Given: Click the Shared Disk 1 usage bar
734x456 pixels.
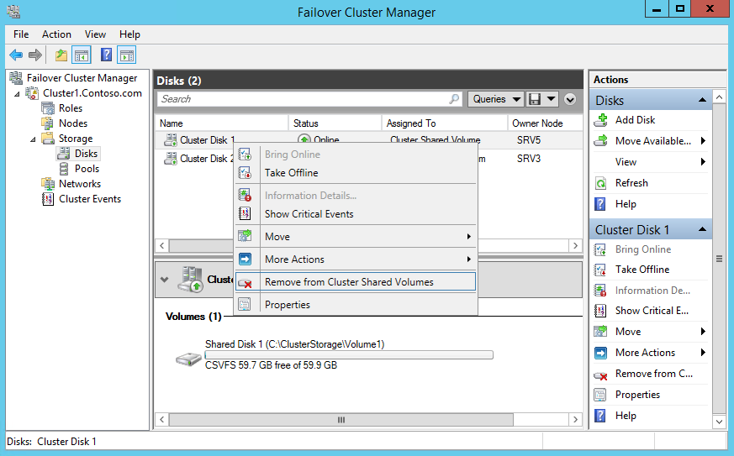Looking at the screenshot, I should [x=349, y=355].
